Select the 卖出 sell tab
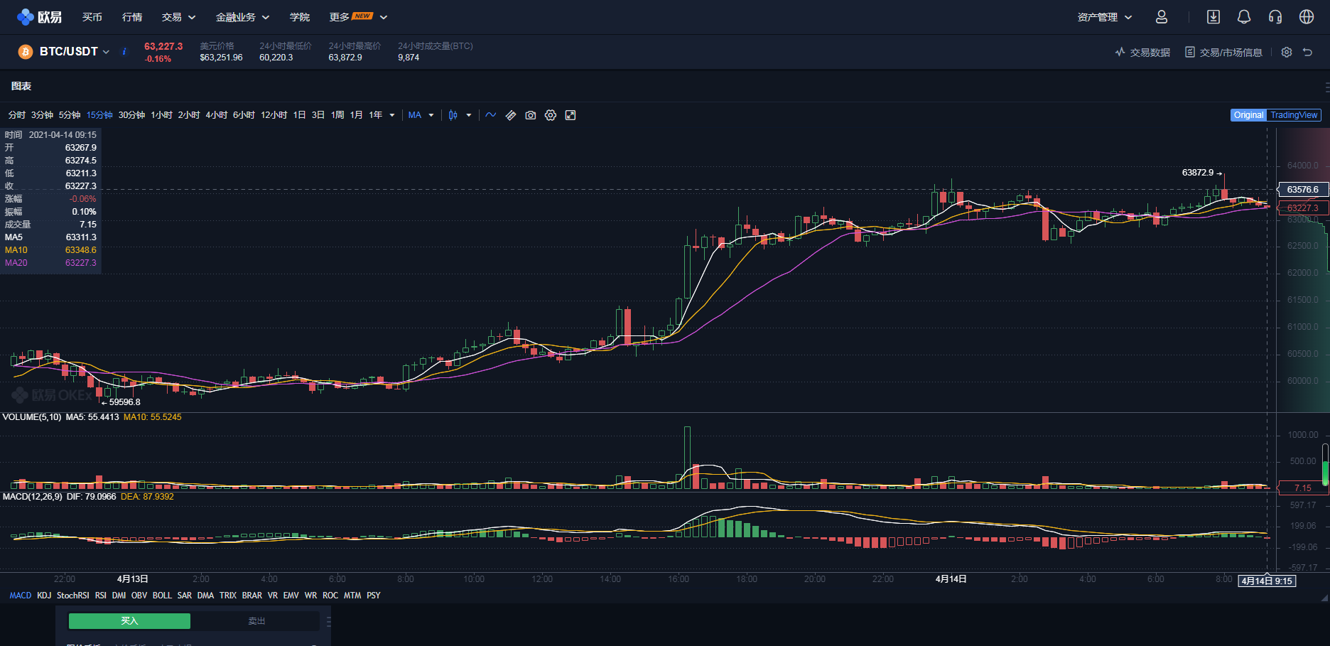1330x646 pixels. click(x=256, y=621)
